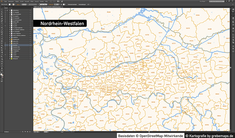235x138 pixels.
Task: Open the Fenster menu
Action: [42, 2]
